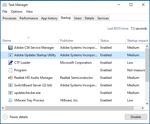The image size is (150, 124).
Task: Collapse view with Fewer details chevron
Action: (5, 117)
